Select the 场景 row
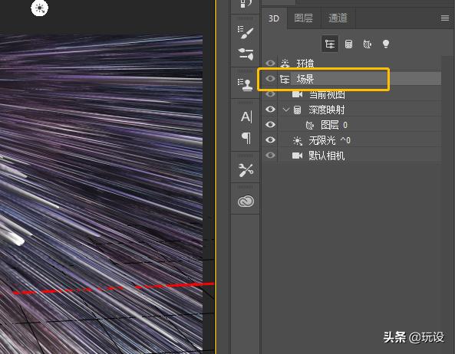 351,78
